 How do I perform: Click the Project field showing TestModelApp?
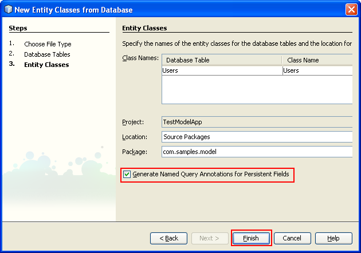[257, 122]
